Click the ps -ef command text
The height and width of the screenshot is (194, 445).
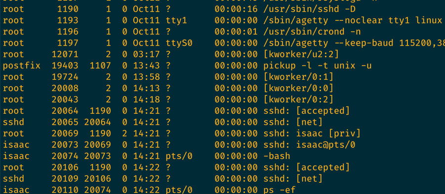point(280,190)
